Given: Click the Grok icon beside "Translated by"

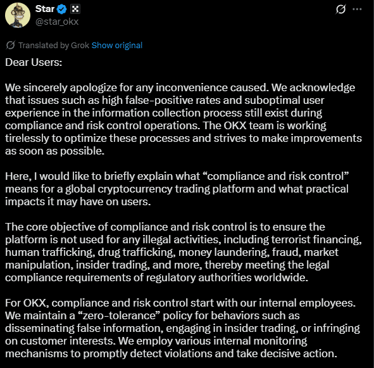Looking at the screenshot, I should point(11,45).
